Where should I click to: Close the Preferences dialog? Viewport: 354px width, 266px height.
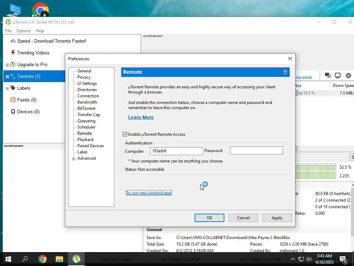(290, 59)
